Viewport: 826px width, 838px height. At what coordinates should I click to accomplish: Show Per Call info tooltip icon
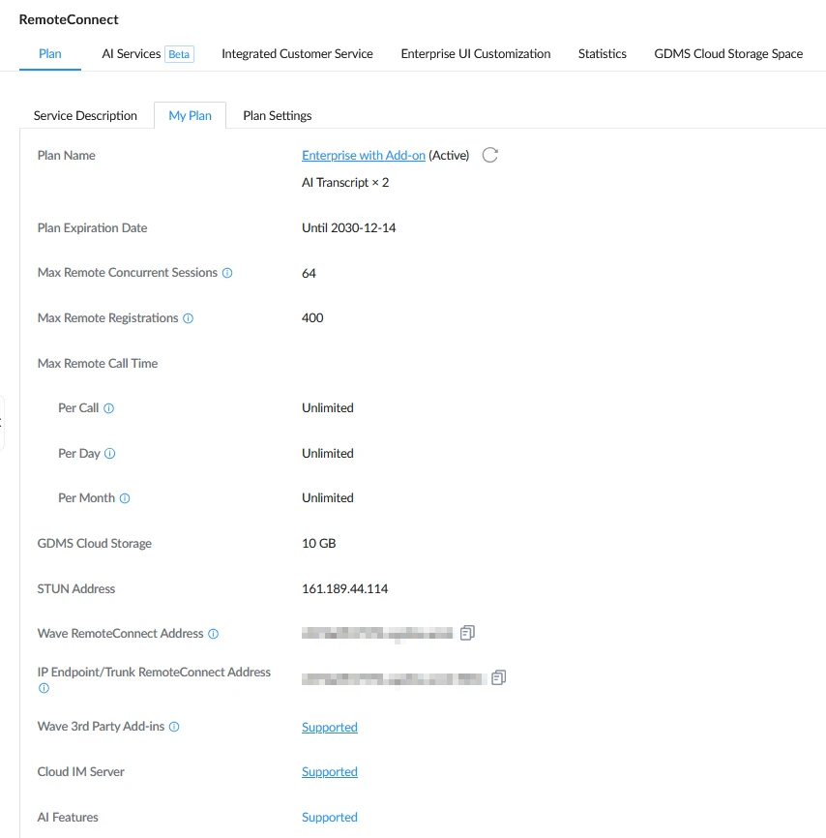(108, 408)
